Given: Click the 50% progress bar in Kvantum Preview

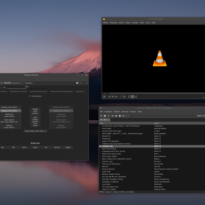Looking at the screenshot, I should point(27,88).
